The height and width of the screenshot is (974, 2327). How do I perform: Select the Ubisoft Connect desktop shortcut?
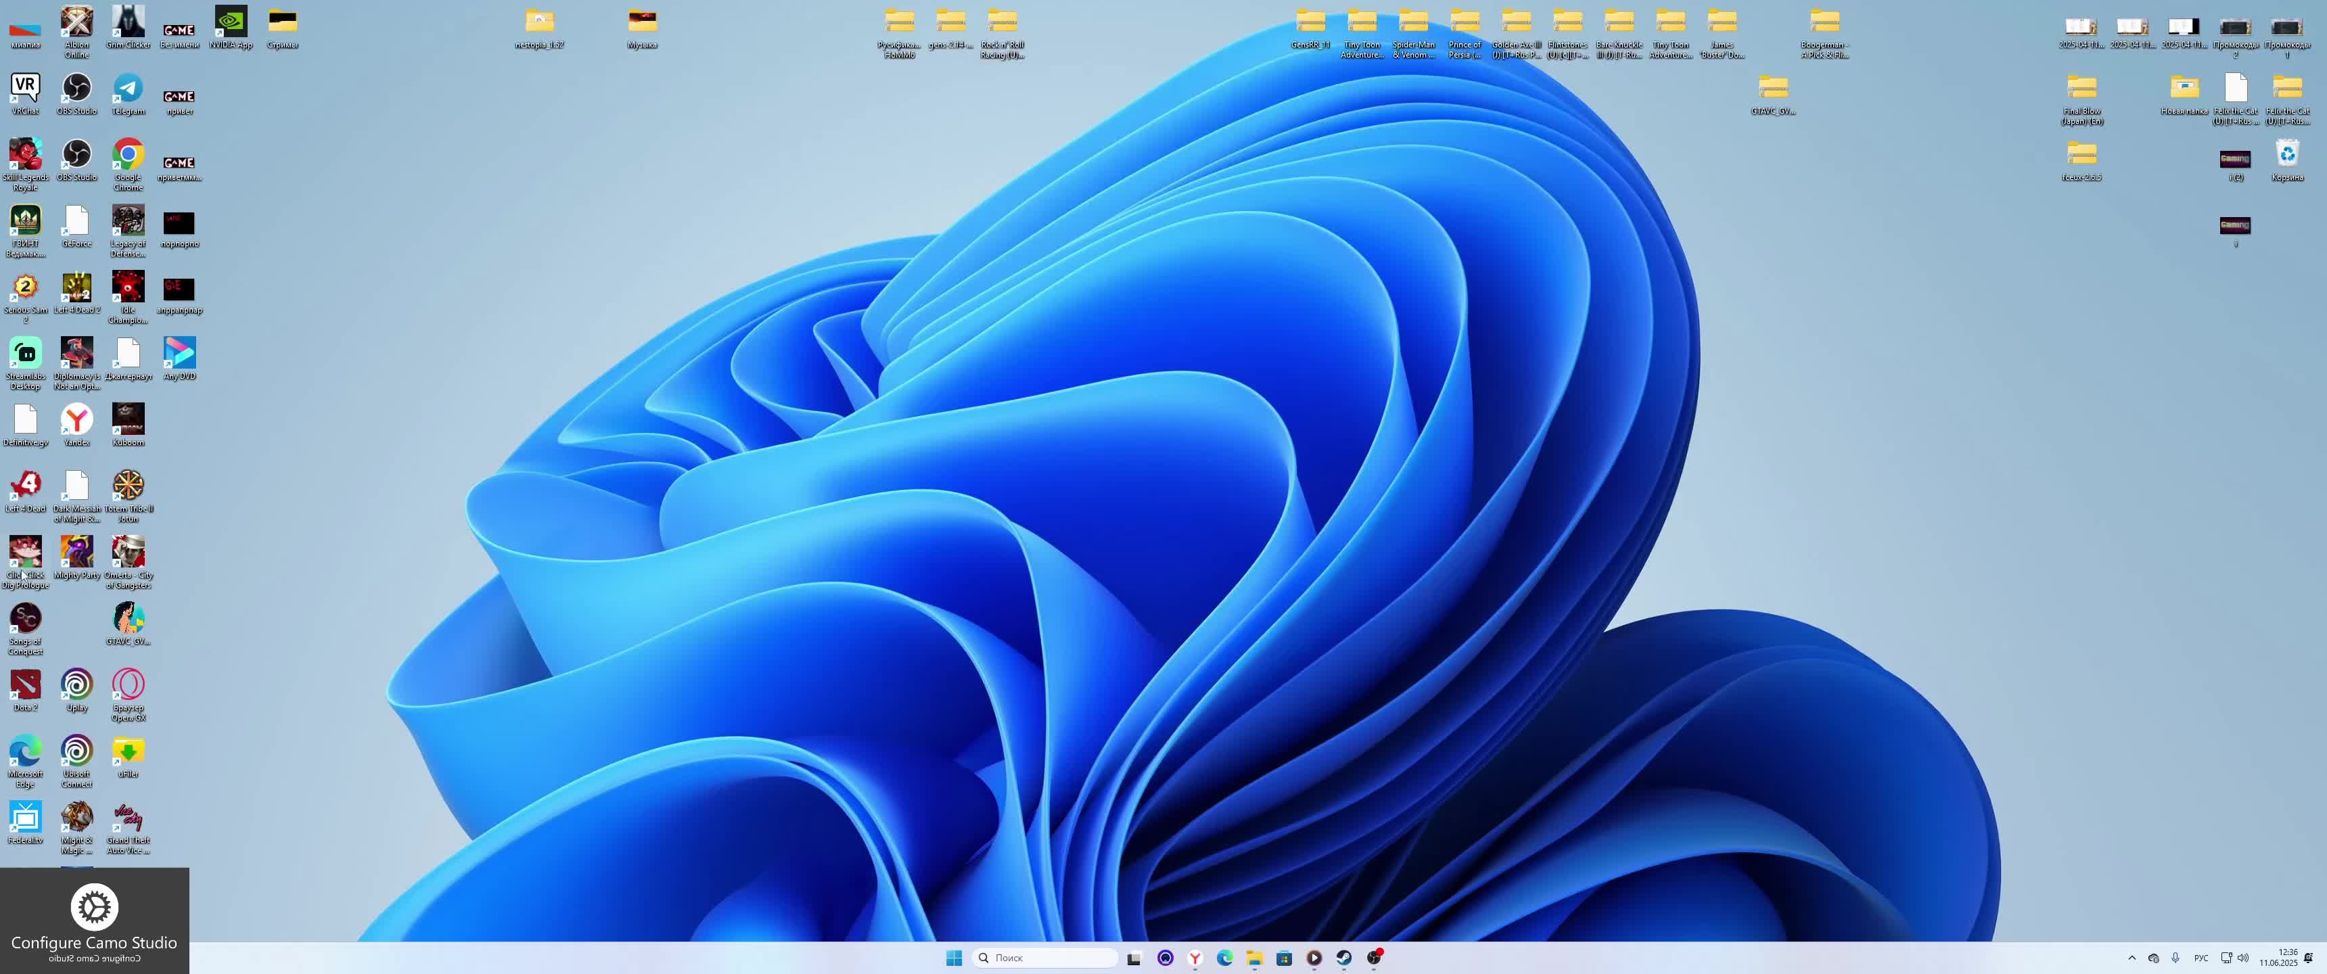(77, 761)
